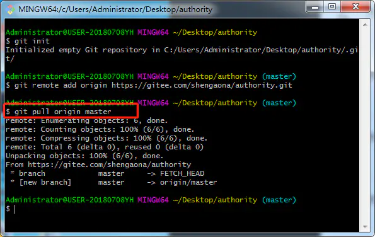Click 'remote: Total 6 (delta 0)' line
Image resolution: width=375 pixels, height=237 pixels.
point(105,147)
